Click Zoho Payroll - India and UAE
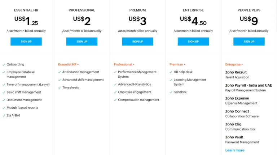 coord(249,85)
